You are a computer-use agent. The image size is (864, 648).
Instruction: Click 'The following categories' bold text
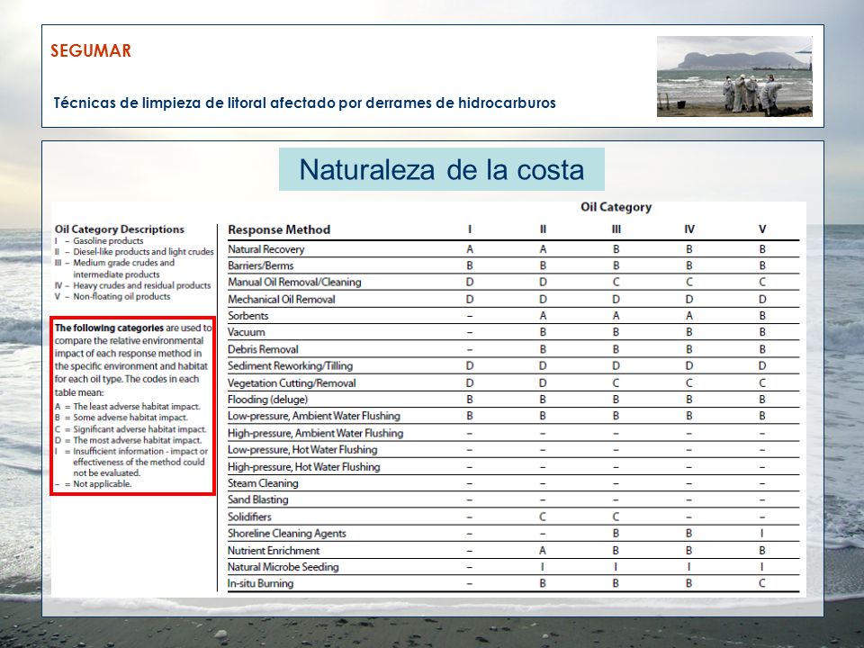point(109,328)
